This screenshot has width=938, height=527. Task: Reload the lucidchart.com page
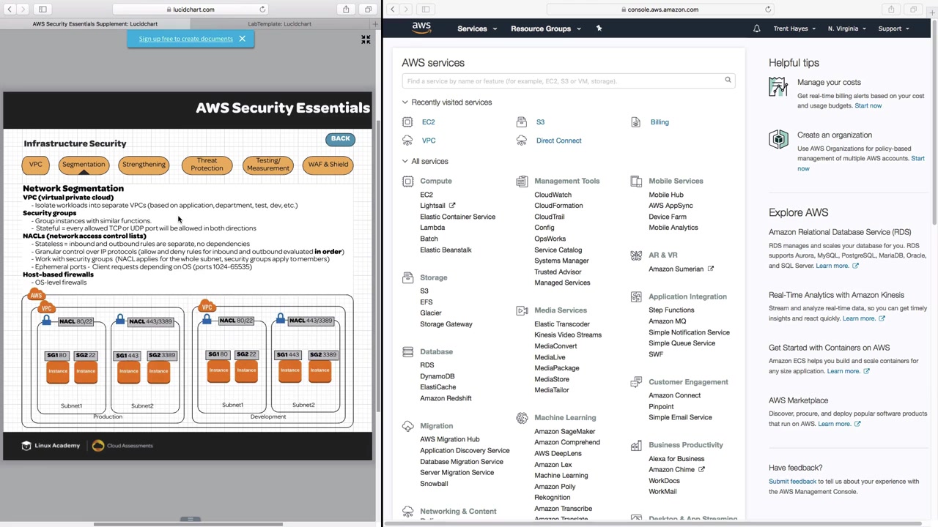point(262,10)
